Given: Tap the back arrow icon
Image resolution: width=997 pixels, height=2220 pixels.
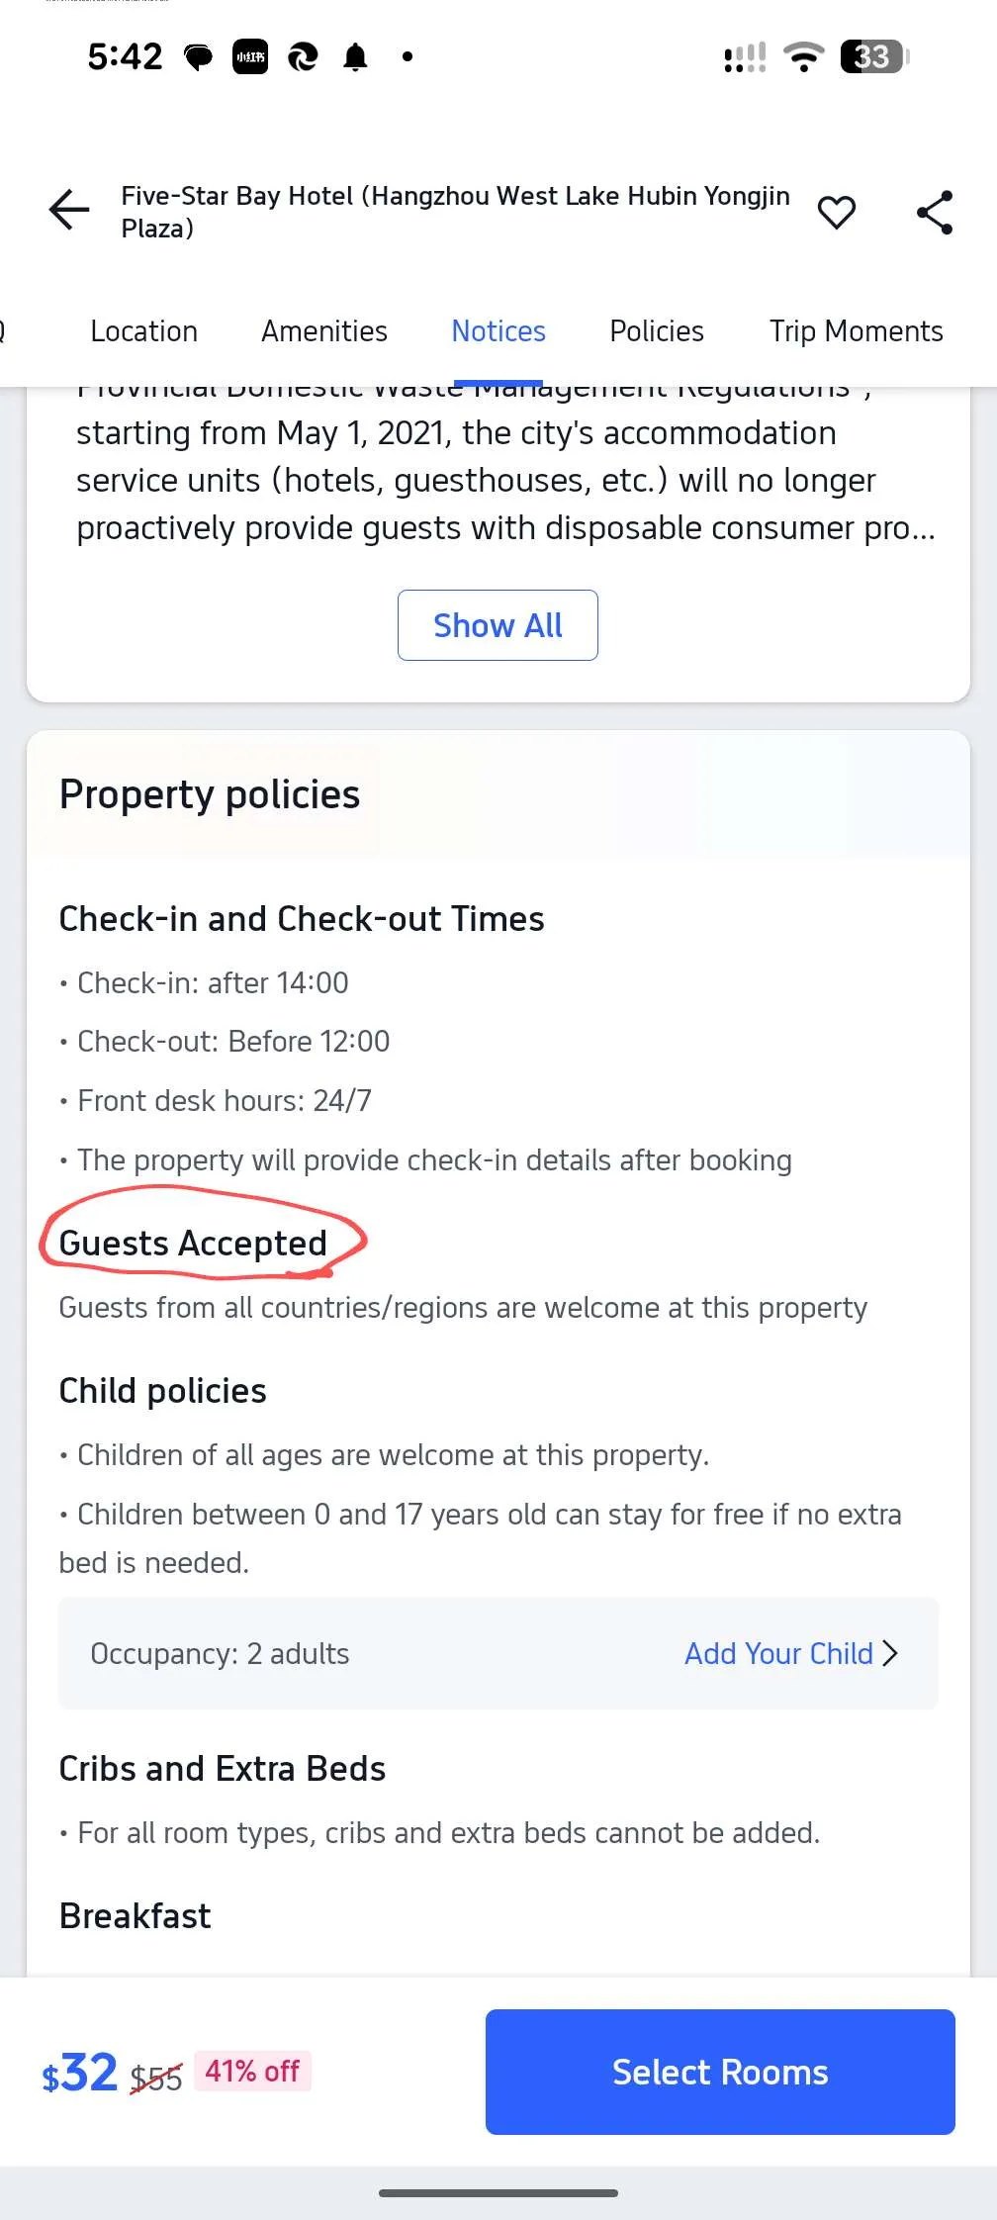Looking at the screenshot, I should pyautogui.click(x=69, y=211).
